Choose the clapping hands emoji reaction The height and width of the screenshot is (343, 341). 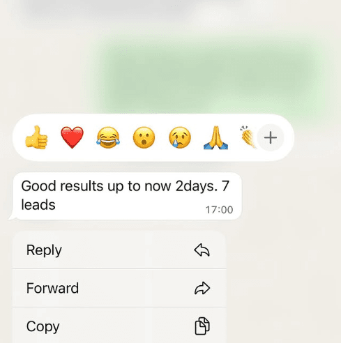(x=248, y=137)
